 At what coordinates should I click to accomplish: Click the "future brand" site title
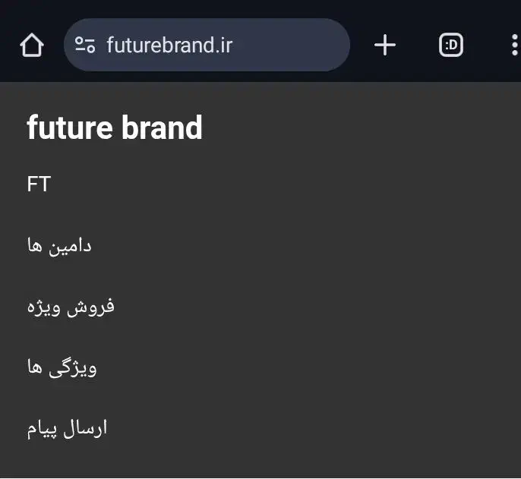[x=115, y=128]
